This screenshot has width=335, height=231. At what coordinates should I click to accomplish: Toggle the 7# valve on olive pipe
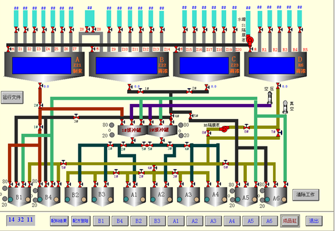278,133
